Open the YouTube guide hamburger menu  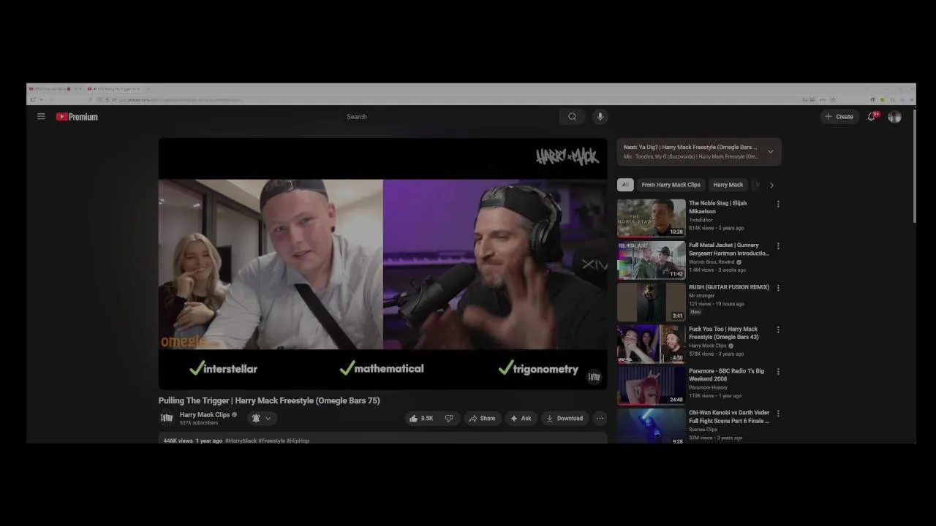(41, 116)
